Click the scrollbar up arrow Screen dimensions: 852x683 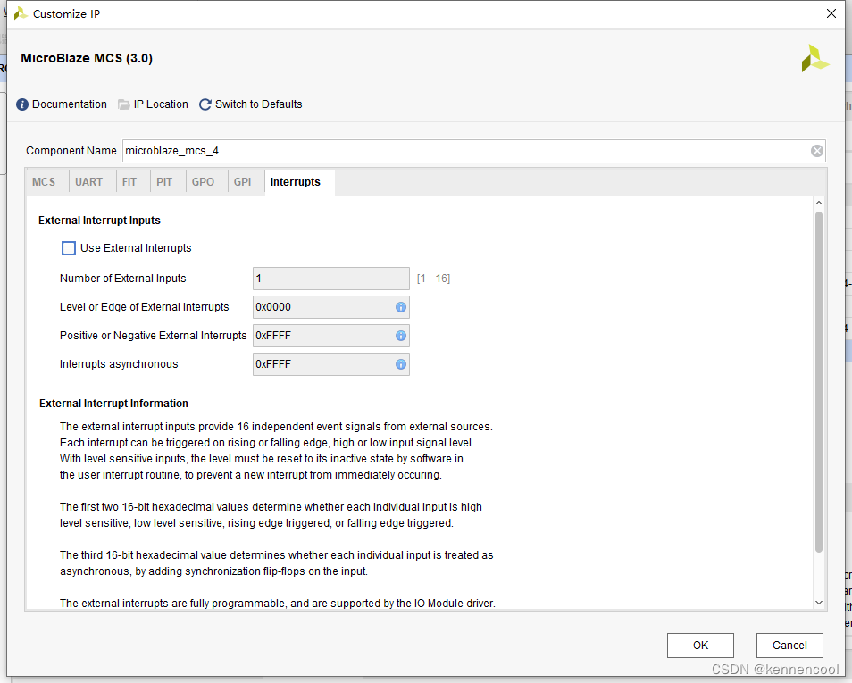click(819, 204)
